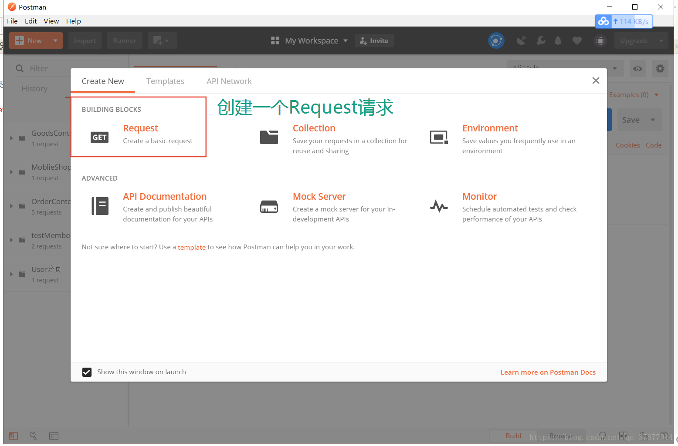This screenshot has width=678, height=446.
Task: Open Find and Replace magnifier icon
Action: [33, 436]
